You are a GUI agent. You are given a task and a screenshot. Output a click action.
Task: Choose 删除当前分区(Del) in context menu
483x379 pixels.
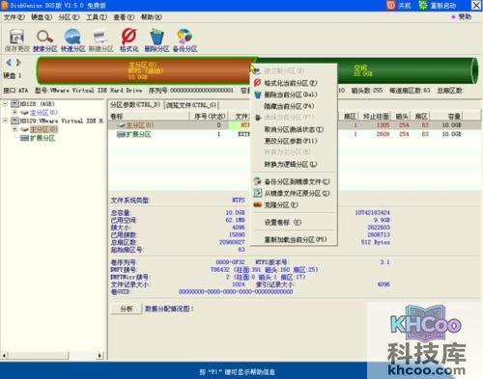[294, 95]
